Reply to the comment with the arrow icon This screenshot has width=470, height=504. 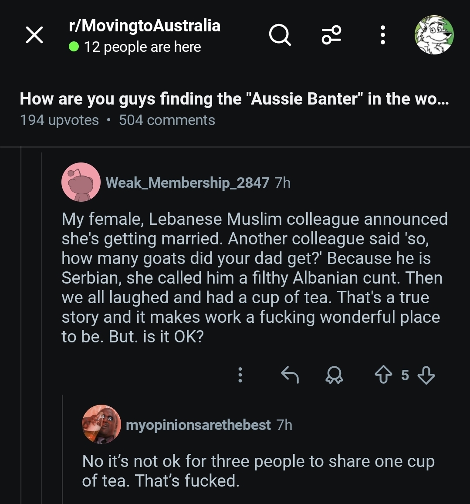(x=290, y=375)
